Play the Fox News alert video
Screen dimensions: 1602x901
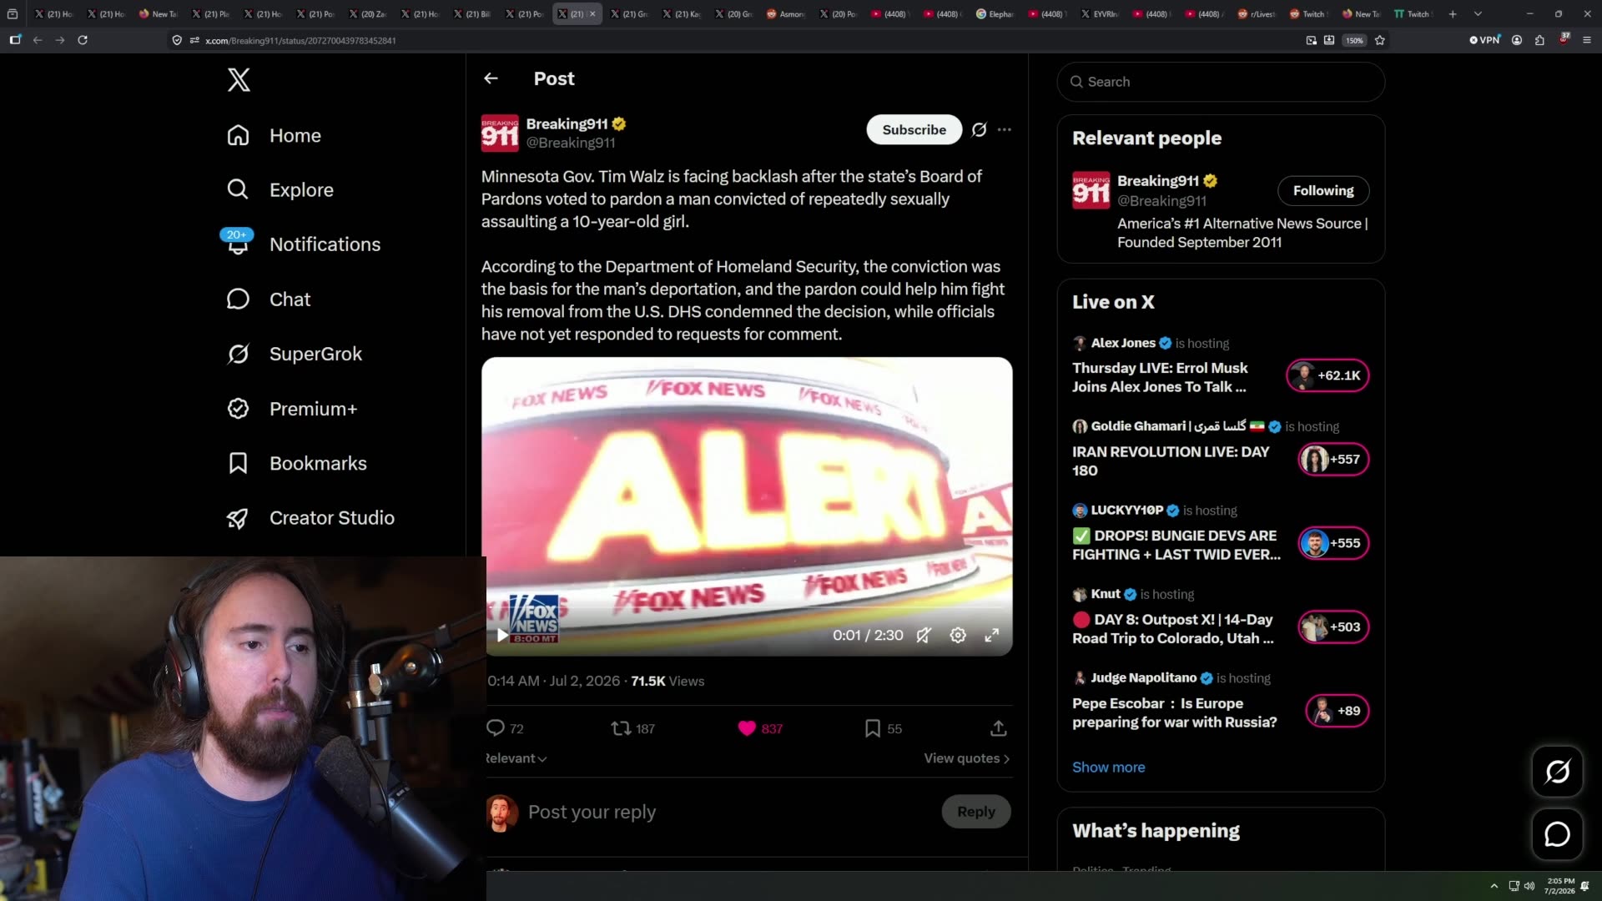pos(502,635)
